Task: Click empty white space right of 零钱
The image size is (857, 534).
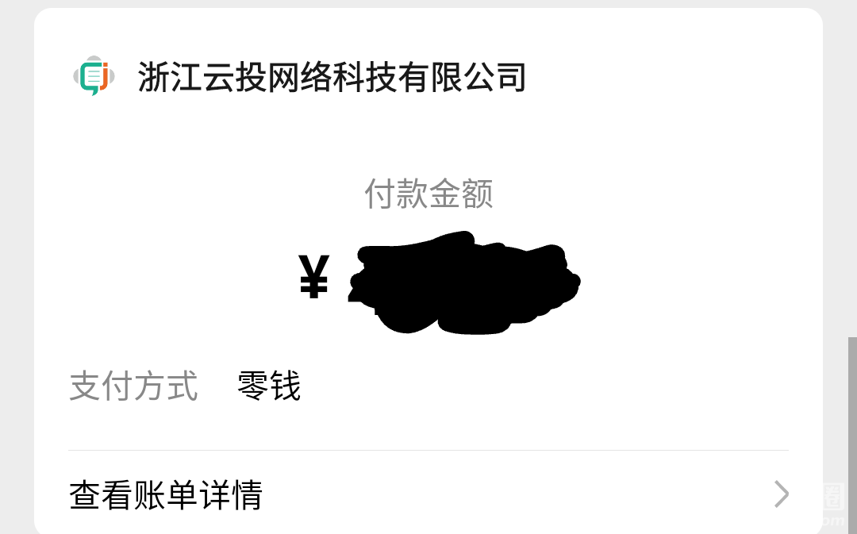Action: point(547,386)
